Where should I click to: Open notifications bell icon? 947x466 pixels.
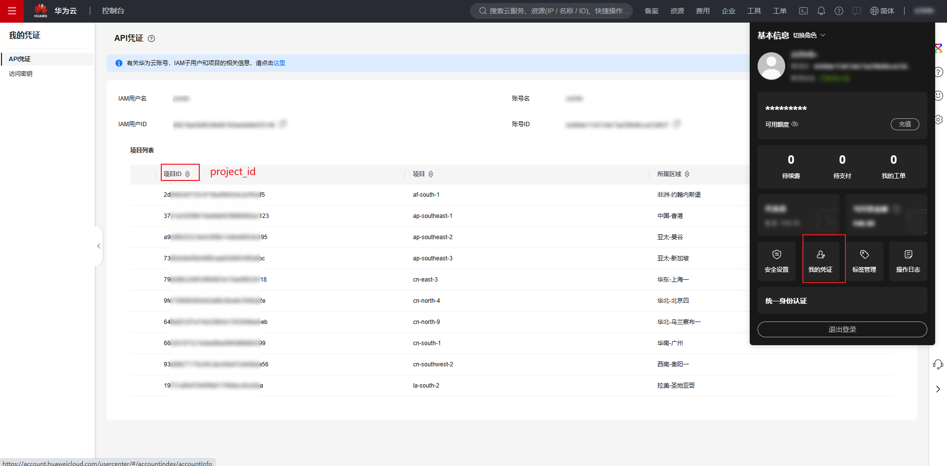click(x=821, y=11)
